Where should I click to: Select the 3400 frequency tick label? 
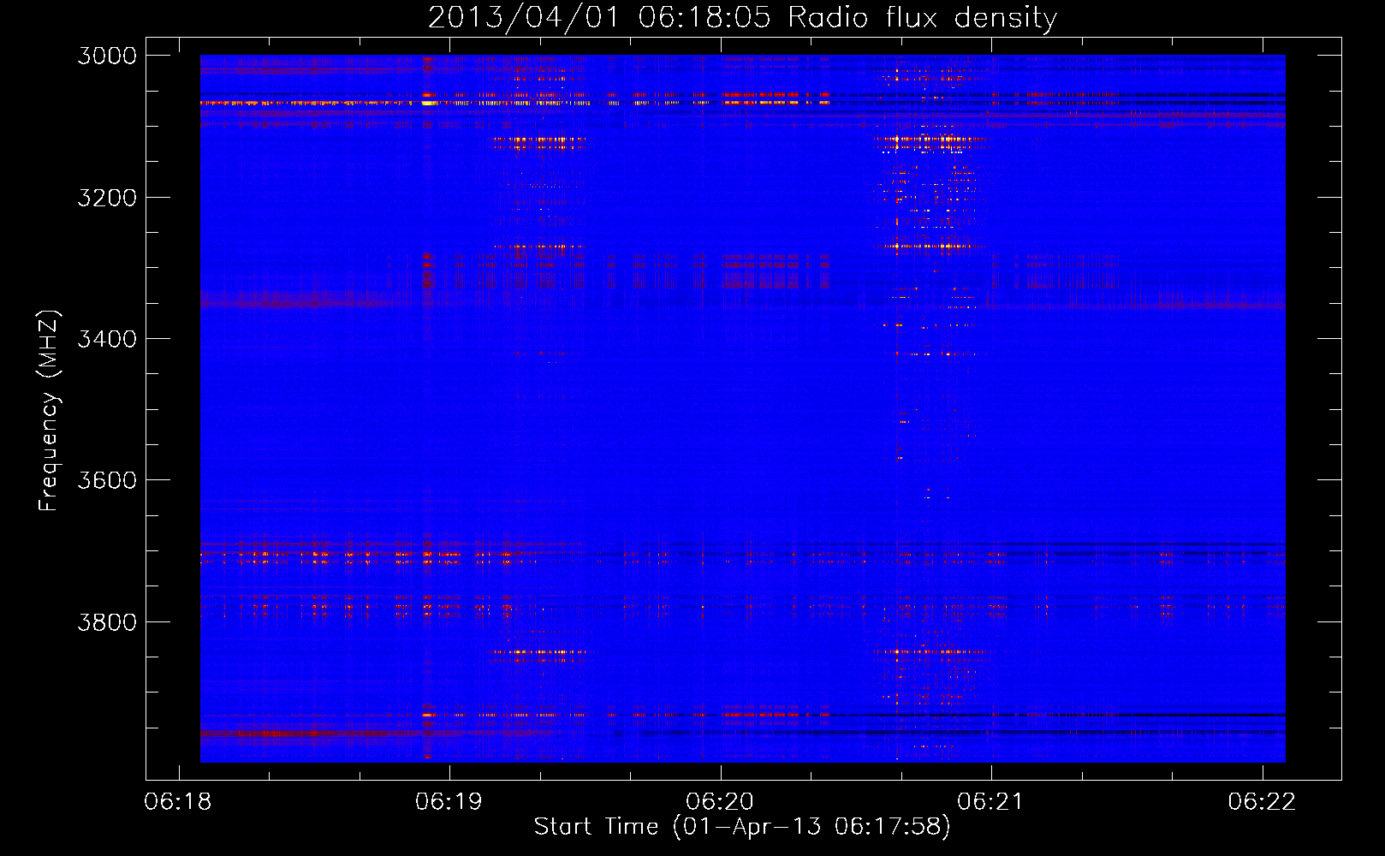(x=107, y=339)
